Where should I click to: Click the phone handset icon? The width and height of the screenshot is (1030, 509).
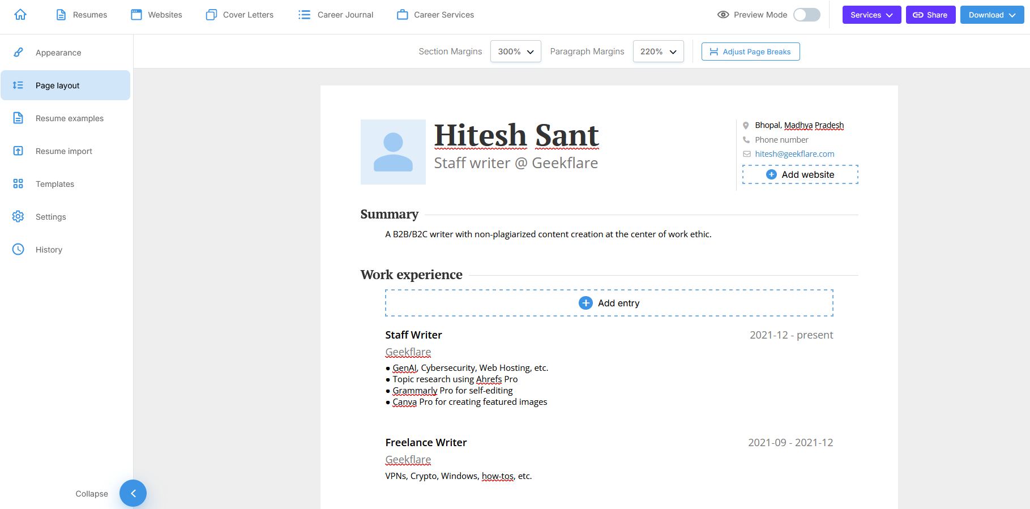point(746,140)
